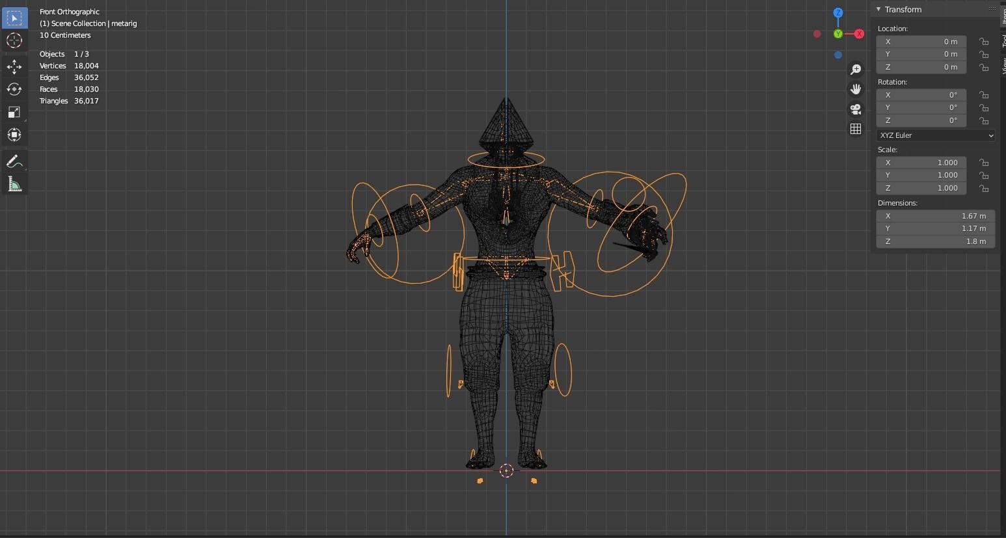Click the 'Scale:' label in Transform
Screen dimensions: 1006x538
pos(888,150)
